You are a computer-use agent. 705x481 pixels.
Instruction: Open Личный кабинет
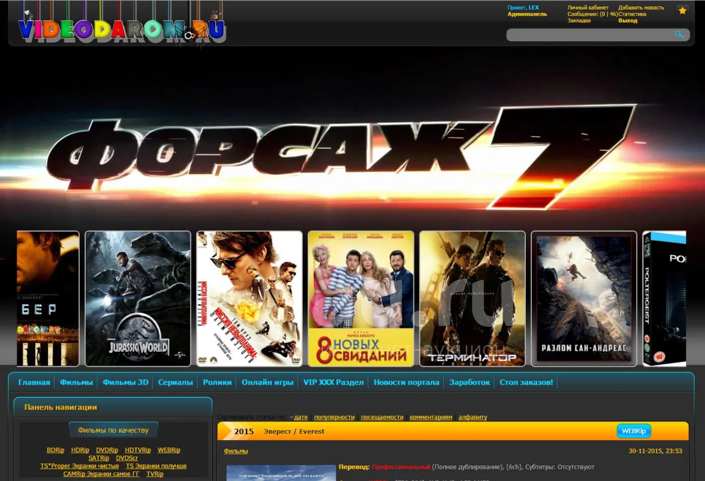588,8
